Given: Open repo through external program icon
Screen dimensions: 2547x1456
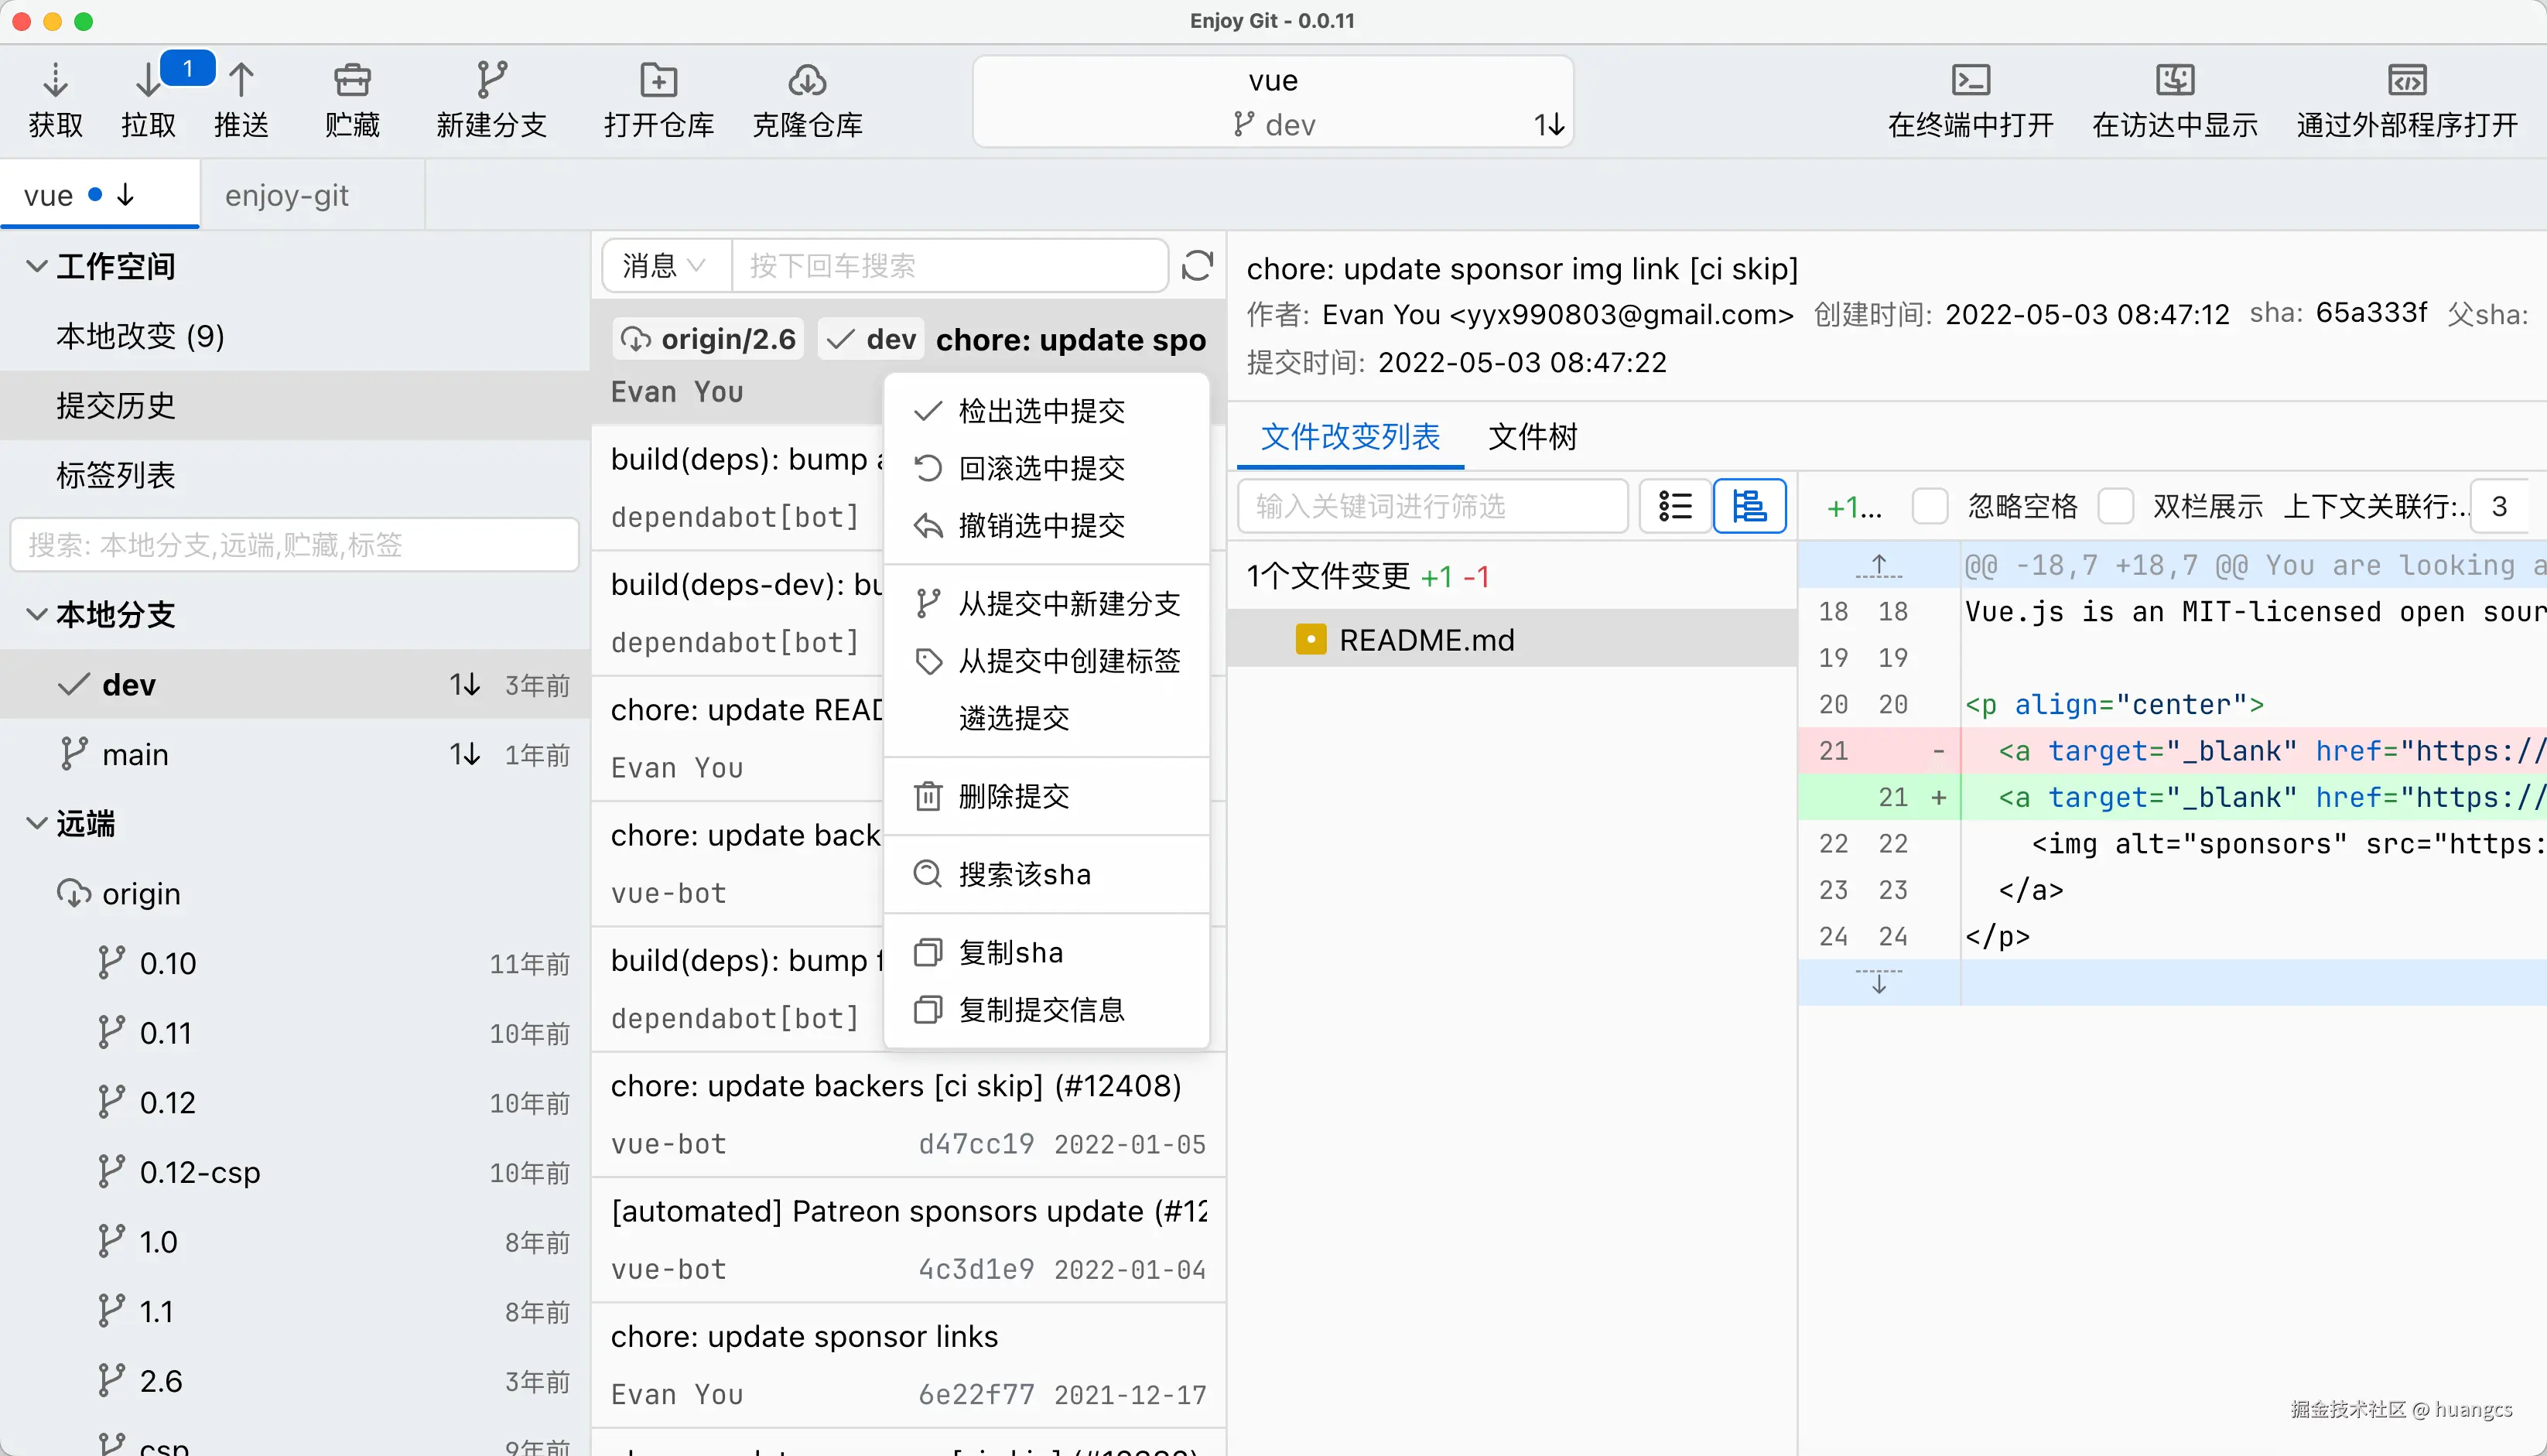Looking at the screenshot, I should 2407,97.
